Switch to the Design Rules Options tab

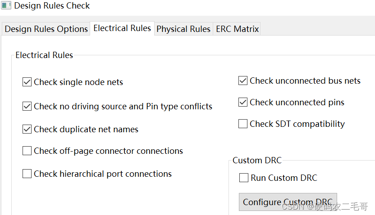(46, 29)
